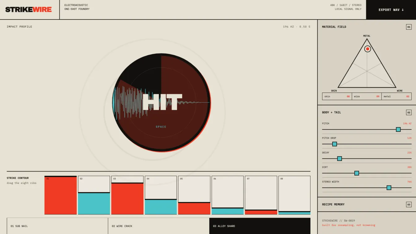Click the skin value field
416x234 pixels.
tap(337, 96)
